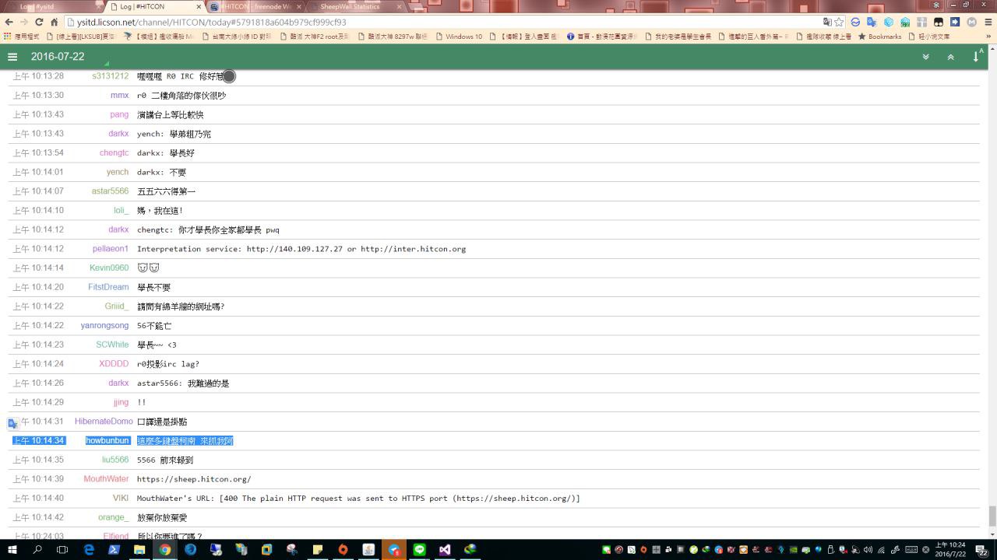Click nickname 'astar5566' in the log
997x560 pixels.
pos(110,191)
